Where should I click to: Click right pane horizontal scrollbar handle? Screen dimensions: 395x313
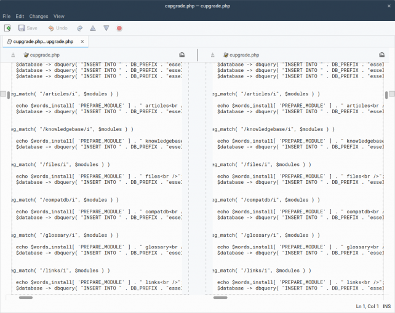[x=220, y=298]
